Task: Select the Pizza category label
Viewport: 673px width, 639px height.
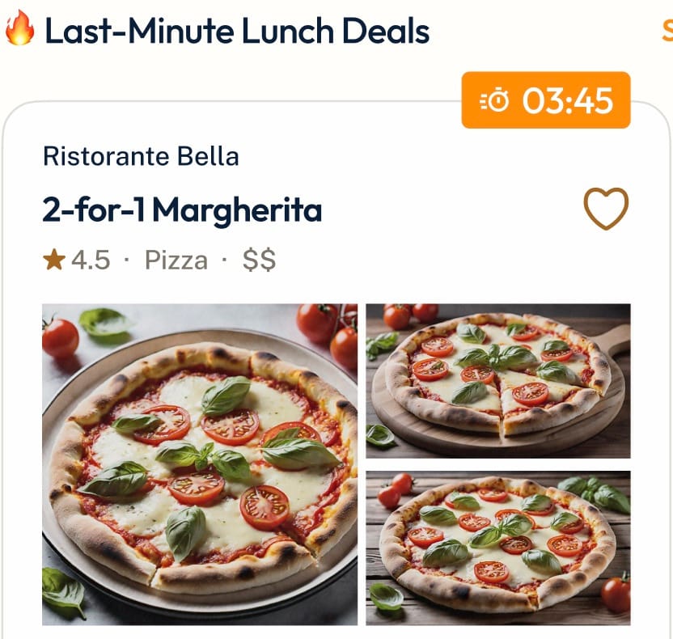Action: [x=176, y=260]
